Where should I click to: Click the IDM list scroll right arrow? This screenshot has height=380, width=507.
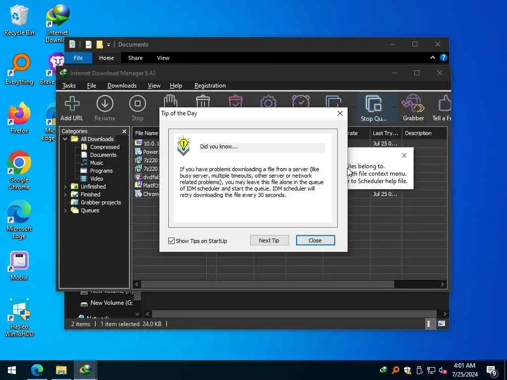pos(443,285)
